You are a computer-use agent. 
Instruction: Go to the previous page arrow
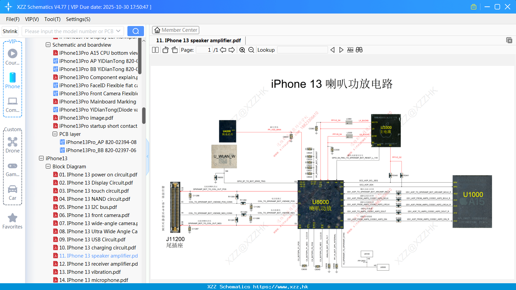(223, 50)
